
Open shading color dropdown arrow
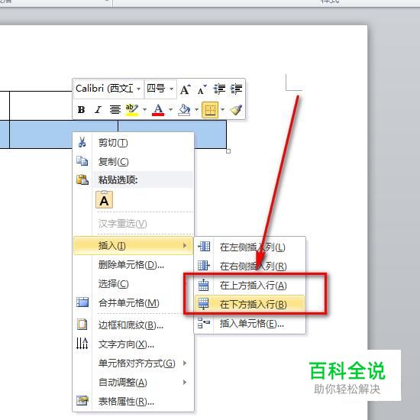[196, 109]
